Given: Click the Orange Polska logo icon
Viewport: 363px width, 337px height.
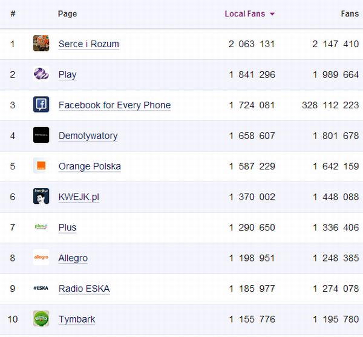Looking at the screenshot, I should click(41, 166).
